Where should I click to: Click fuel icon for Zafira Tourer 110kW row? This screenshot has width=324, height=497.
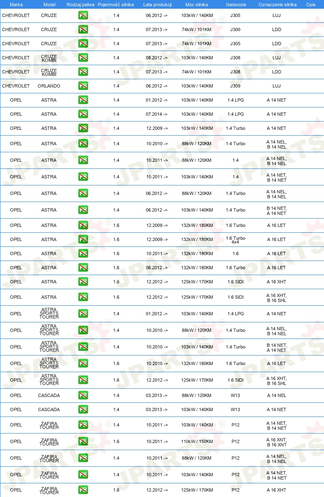pos(83,441)
